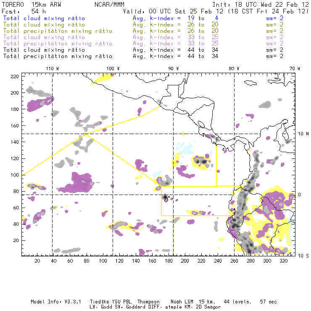Click the black "Total cloud mixing ratio" legend row
This screenshot has height=311, width=311.
(x=44, y=50)
